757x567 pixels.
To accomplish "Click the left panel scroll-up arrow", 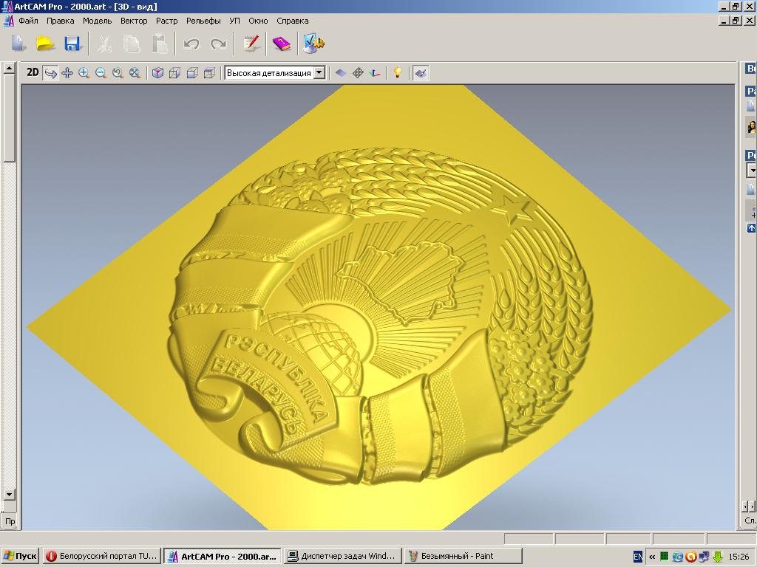I will click(x=9, y=69).
